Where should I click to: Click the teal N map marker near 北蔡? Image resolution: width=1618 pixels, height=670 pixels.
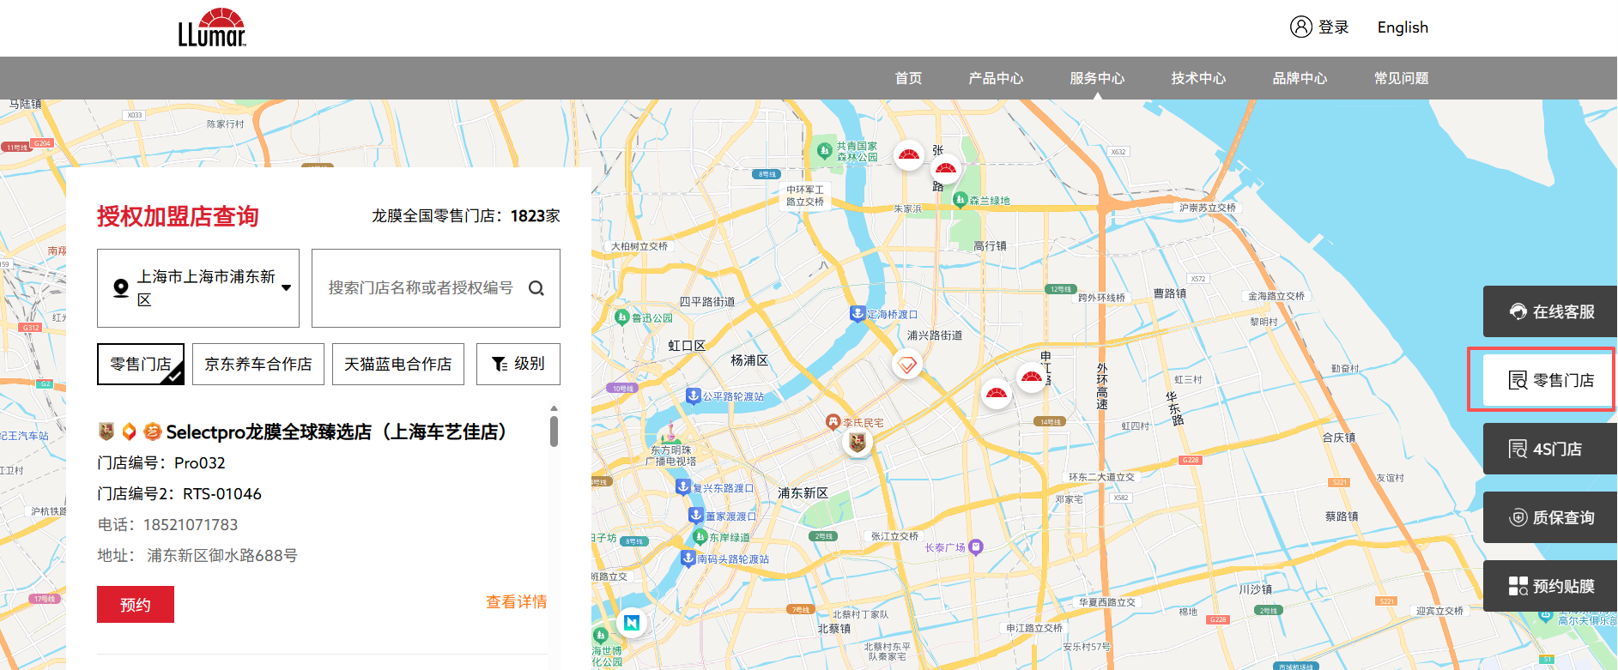point(632,622)
